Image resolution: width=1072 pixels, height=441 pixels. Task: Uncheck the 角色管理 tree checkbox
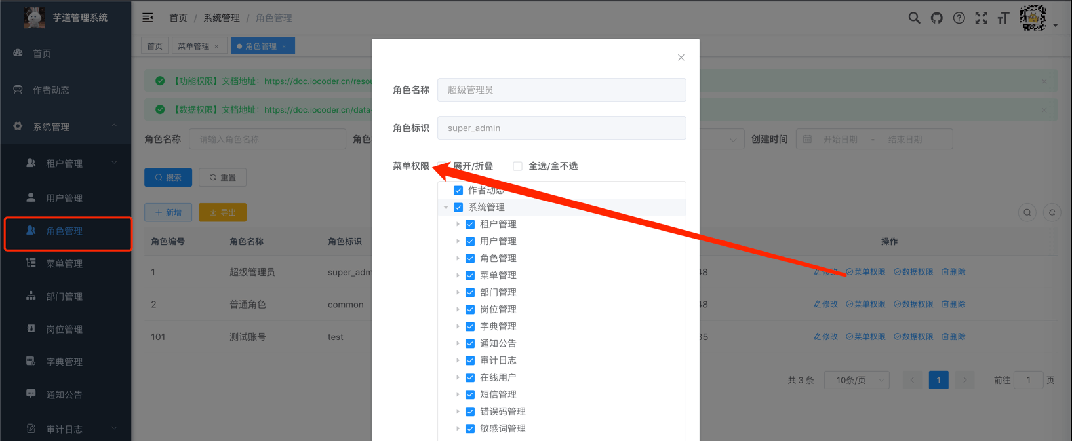click(x=470, y=258)
